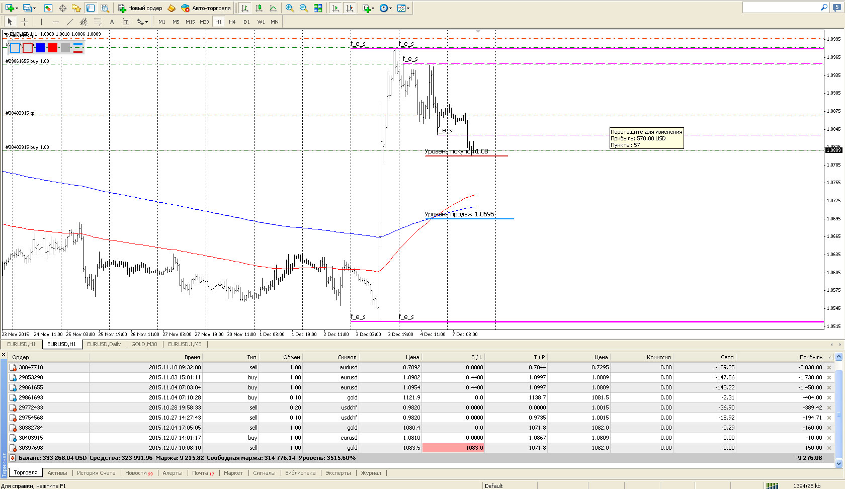Open the MetaEditor book icon

coord(172,8)
